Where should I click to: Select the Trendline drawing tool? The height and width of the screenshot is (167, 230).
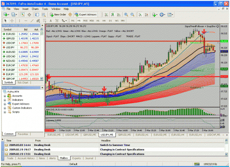coord(32,21)
